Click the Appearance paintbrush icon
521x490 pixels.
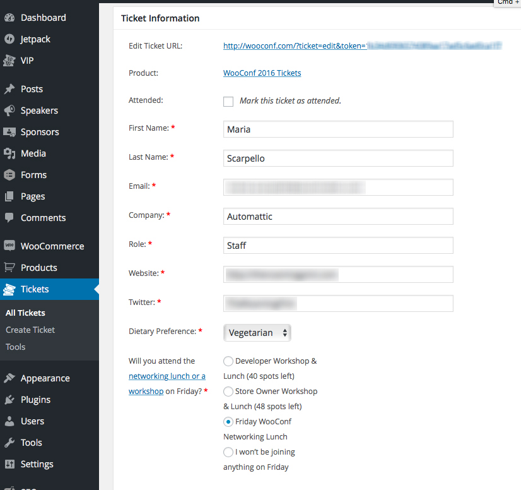[9, 378]
